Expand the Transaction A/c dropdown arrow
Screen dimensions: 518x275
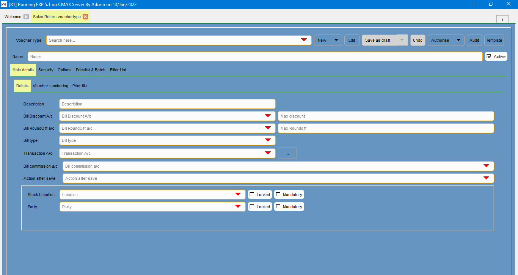pos(268,153)
